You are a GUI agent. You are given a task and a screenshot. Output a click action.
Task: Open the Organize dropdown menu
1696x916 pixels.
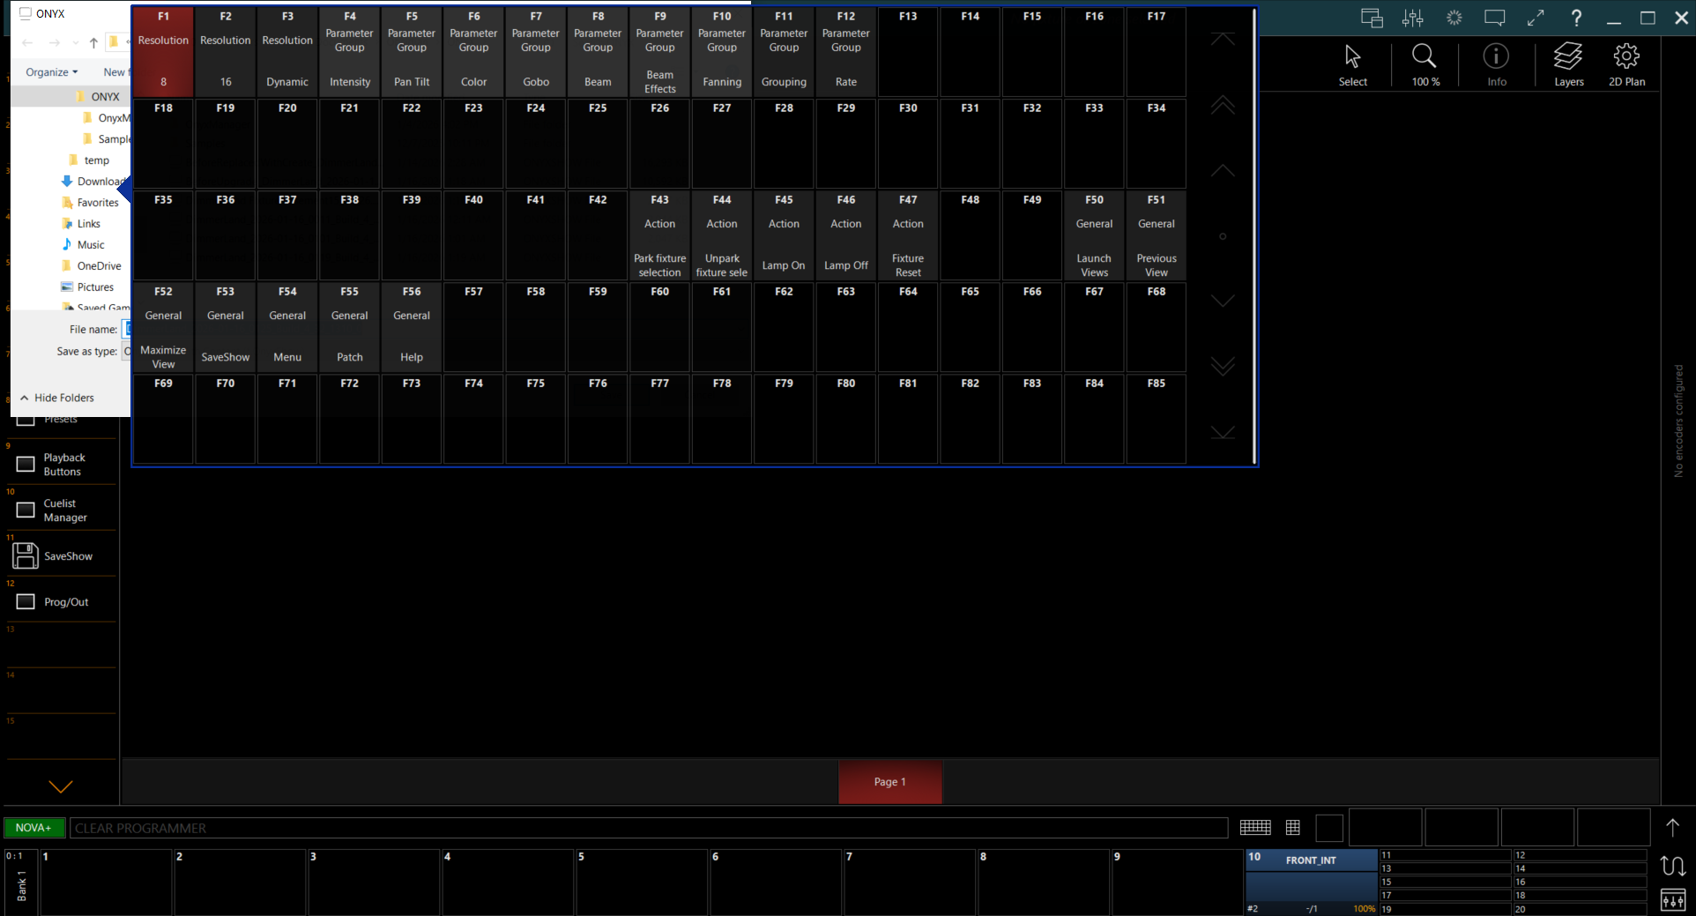pyautogui.click(x=52, y=72)
